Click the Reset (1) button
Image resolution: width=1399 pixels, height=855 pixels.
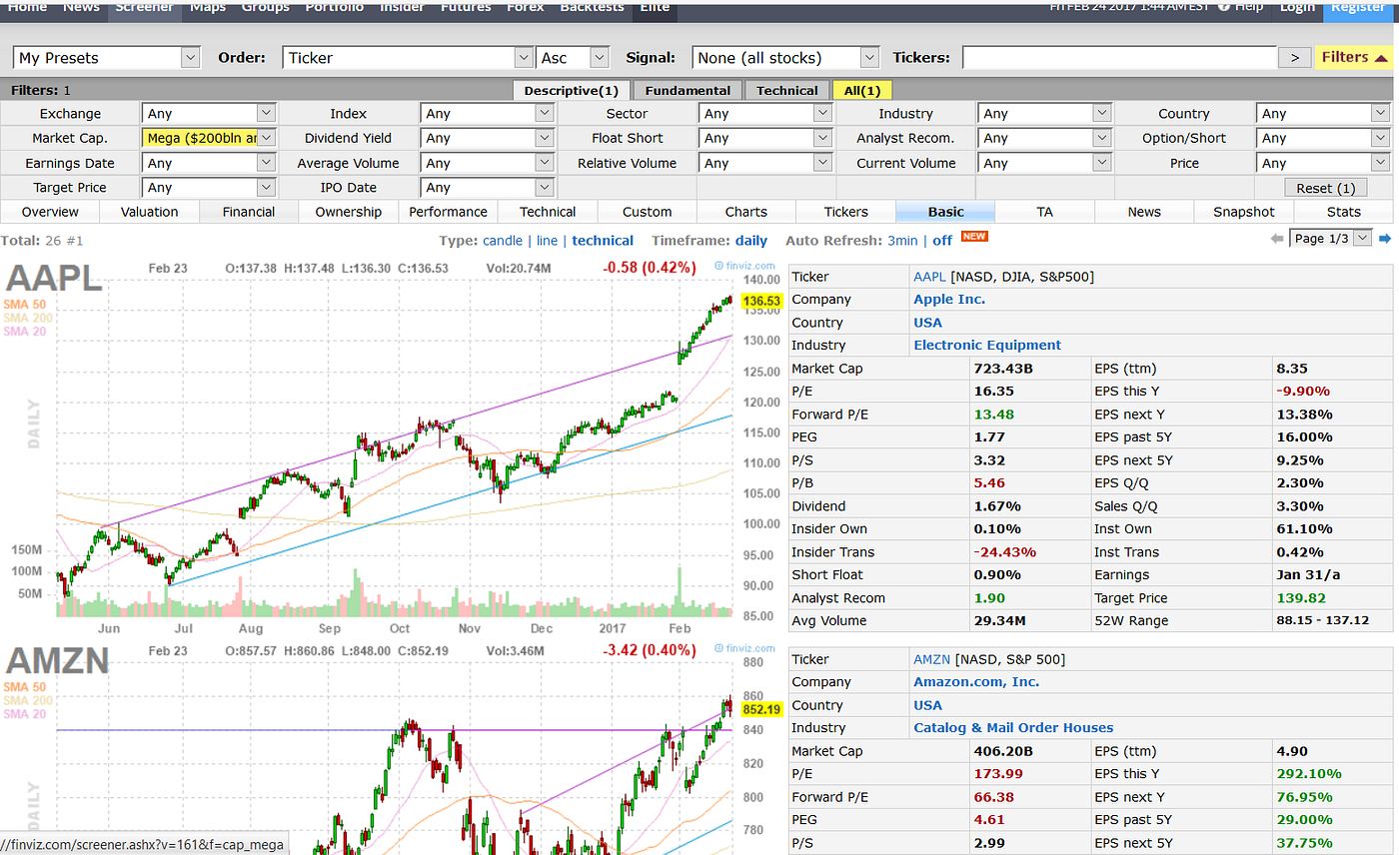coord(1326,187)
